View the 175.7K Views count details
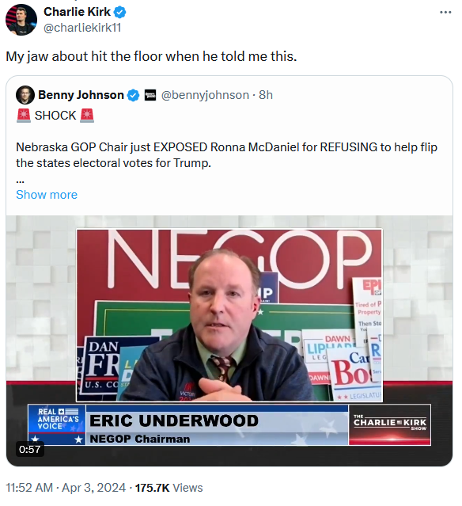The width and height of the screenshot is (462, 506). point(169,487)
